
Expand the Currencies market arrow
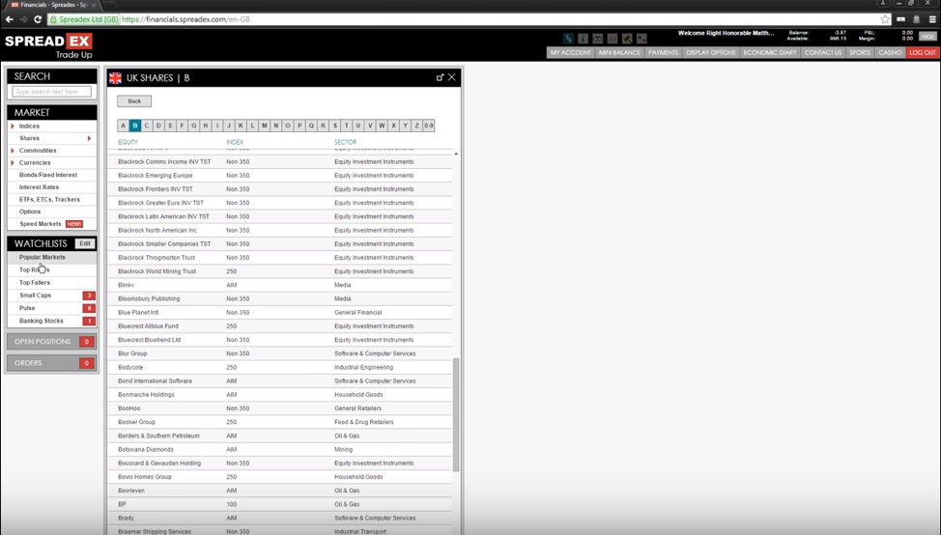[x=13, y=162]
